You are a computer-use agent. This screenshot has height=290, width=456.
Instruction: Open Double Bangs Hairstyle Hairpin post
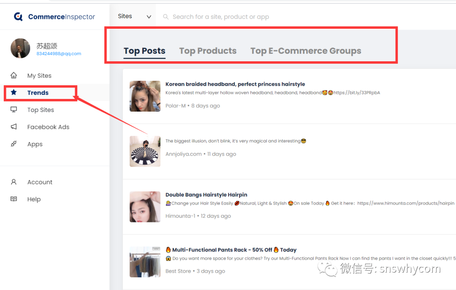coord(206,195)
